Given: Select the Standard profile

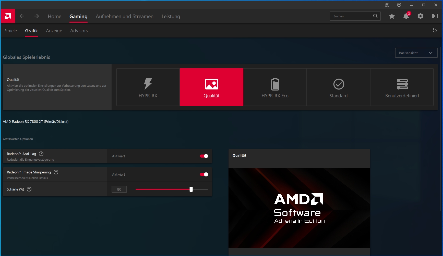Looking at the screenshot, I should (339, 87).
